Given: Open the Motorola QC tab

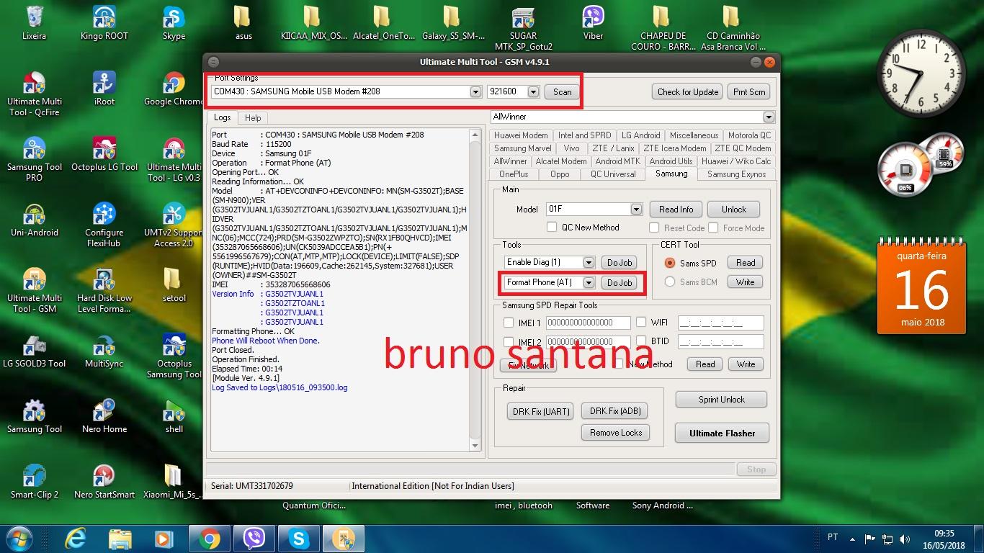Looking at the screenshot, I should 749,135.
